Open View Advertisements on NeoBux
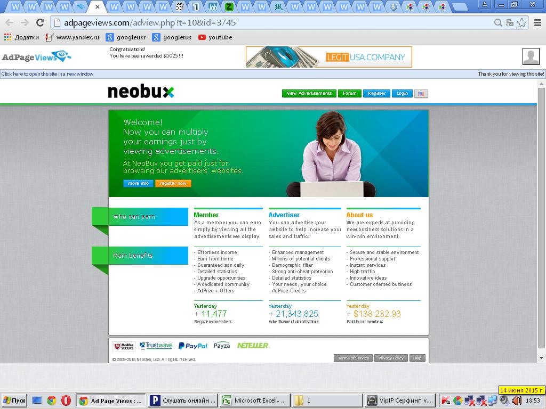The image size is (546, 409). point(309,93)
